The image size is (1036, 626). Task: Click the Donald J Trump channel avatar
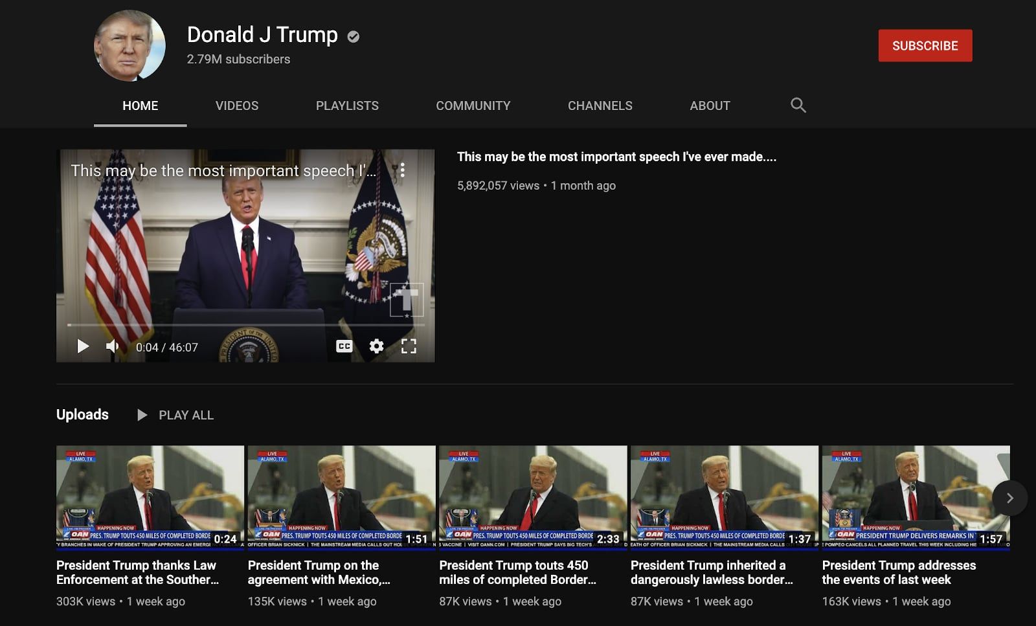129,45
